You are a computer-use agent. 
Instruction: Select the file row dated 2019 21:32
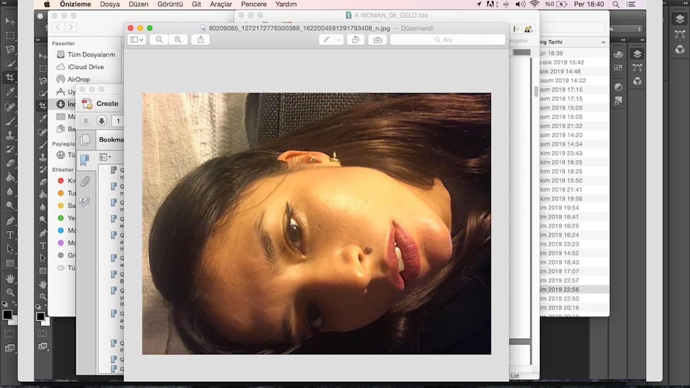click(x=573, y=126)
